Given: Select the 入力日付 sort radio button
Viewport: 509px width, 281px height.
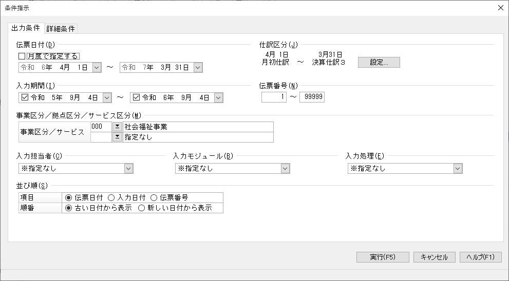Looking at the screenshot, I should click(x=111, y=197).
